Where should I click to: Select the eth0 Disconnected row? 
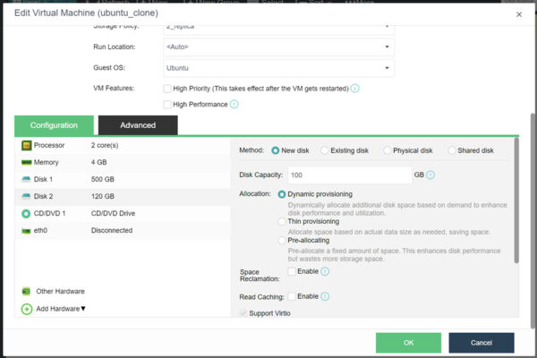[x=123, y=231]
